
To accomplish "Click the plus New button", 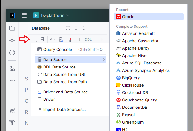I will click(34, 39).
